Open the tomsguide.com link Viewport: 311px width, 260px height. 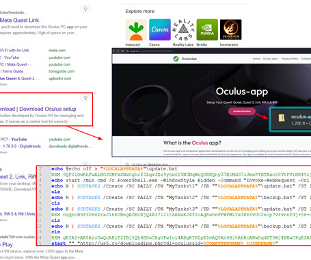pos(62,71)
